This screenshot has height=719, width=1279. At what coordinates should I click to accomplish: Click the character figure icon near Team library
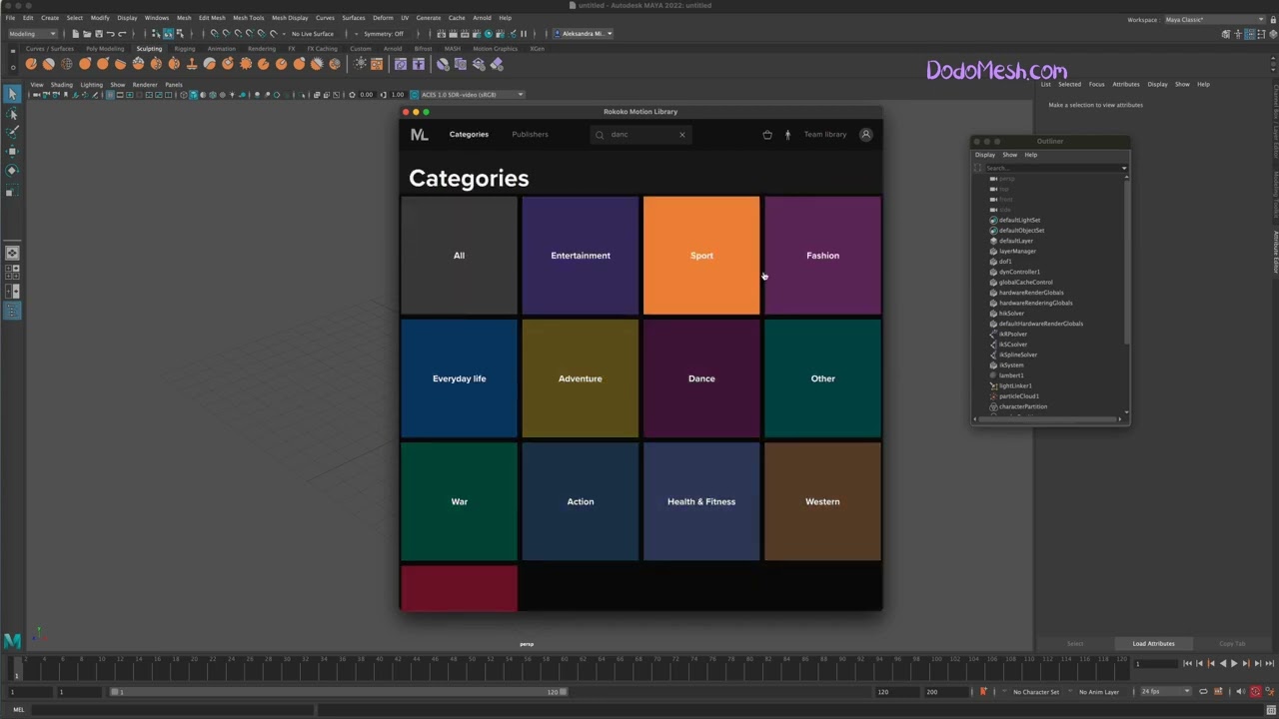(787, 134)
